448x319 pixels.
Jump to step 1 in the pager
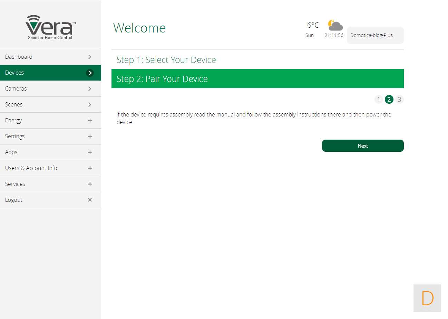(x=378, y=100)
